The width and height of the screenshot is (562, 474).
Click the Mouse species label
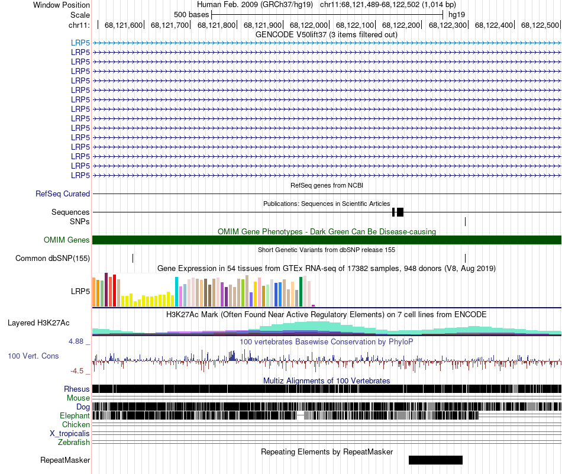point(78,398)
